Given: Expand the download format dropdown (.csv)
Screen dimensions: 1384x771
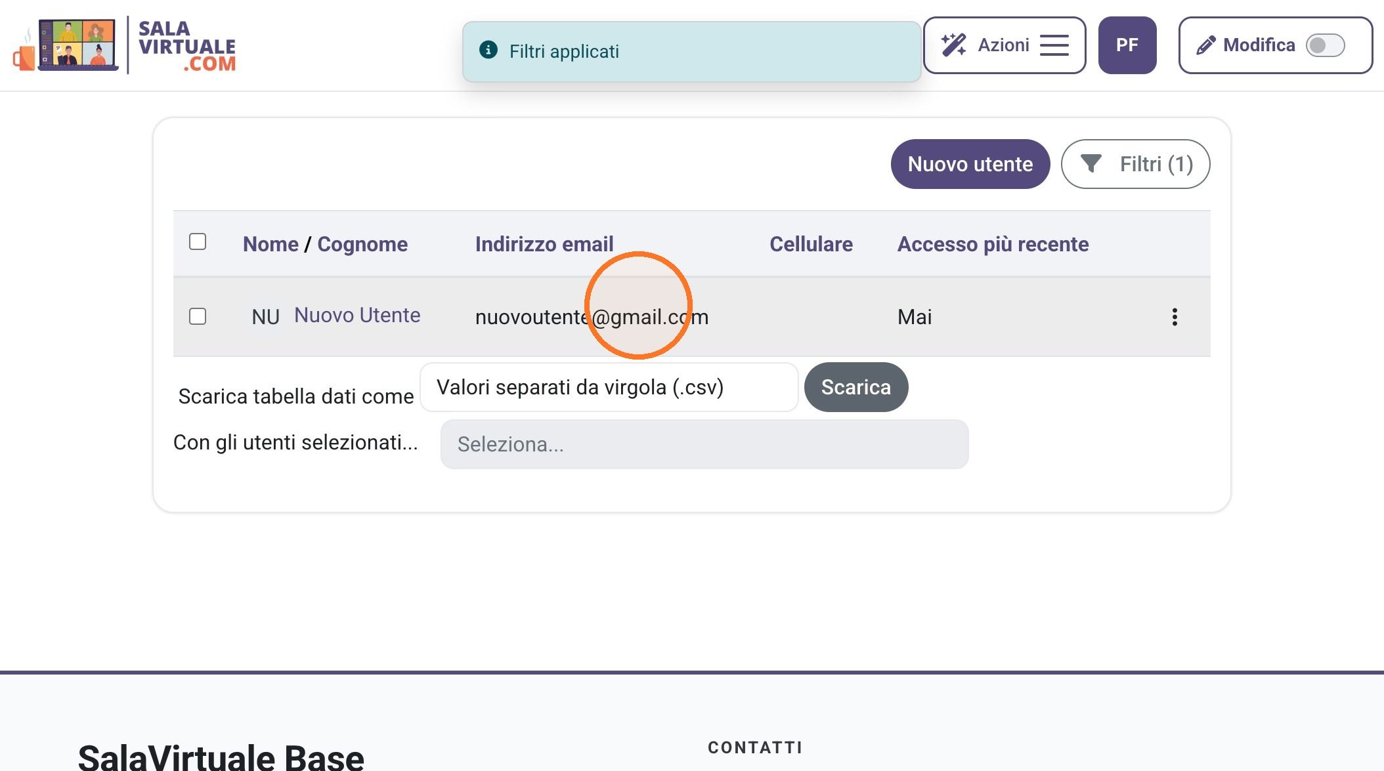Looking at the screenshot, I should point(609,387).
